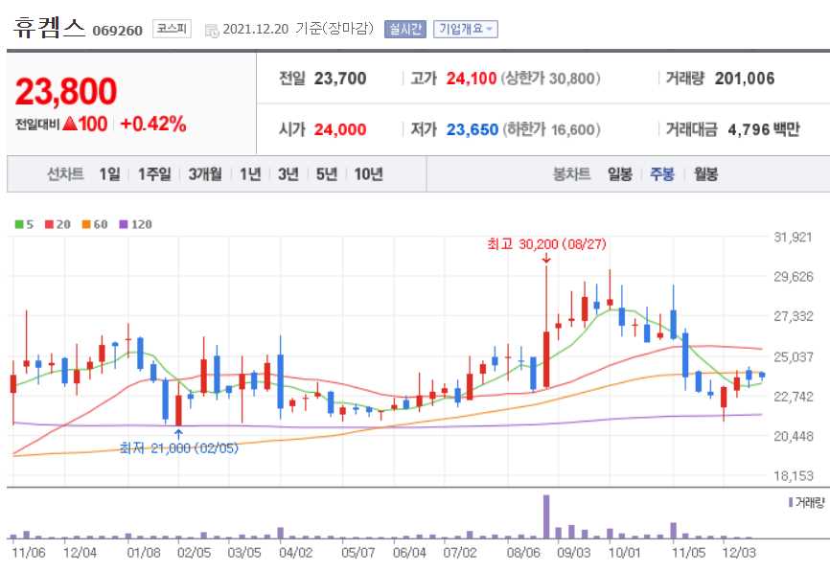This screenshot has height=572, width=830.
Task: Select the 1년 line chart tab
Action: (x=250, y=173)
